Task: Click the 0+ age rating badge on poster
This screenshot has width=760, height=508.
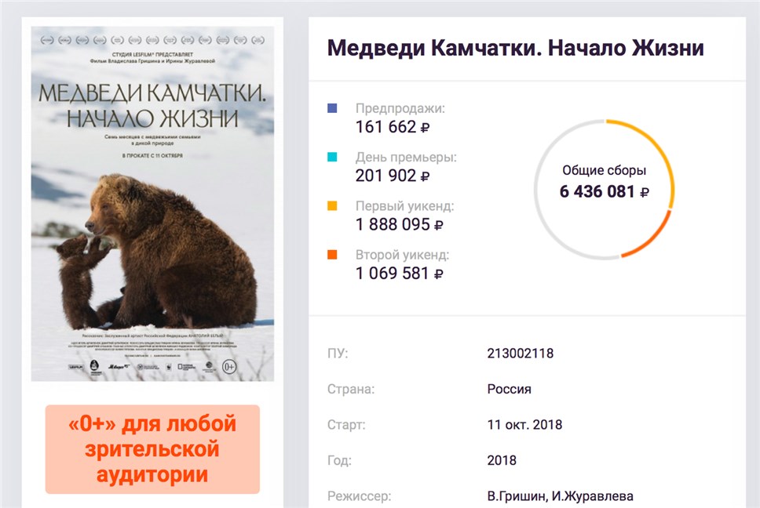Action: pos(229,367)
